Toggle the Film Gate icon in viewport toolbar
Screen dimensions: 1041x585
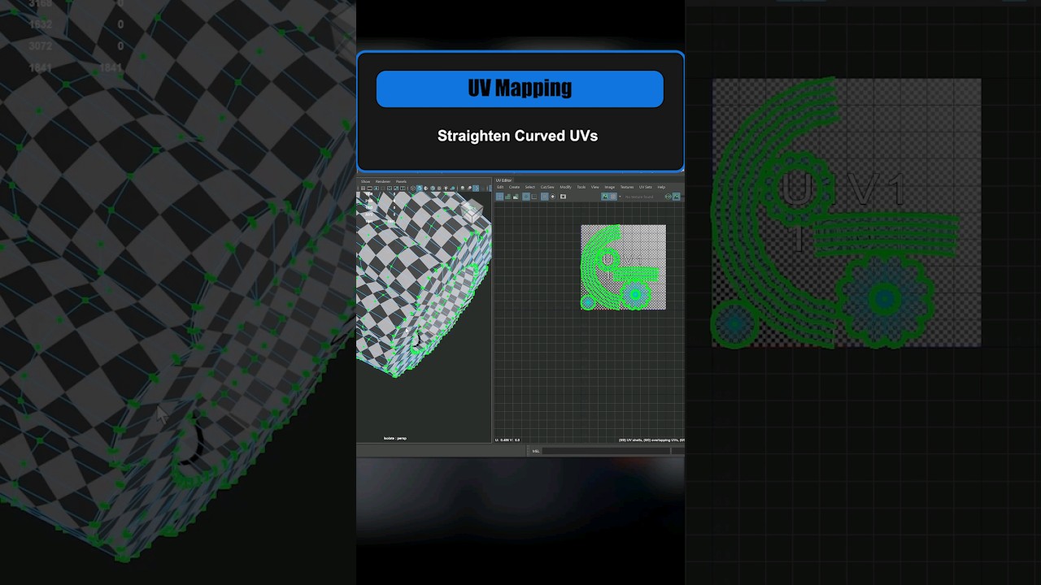369,188
